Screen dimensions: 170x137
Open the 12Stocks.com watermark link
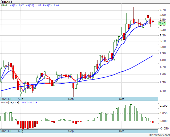coord(159,135)
